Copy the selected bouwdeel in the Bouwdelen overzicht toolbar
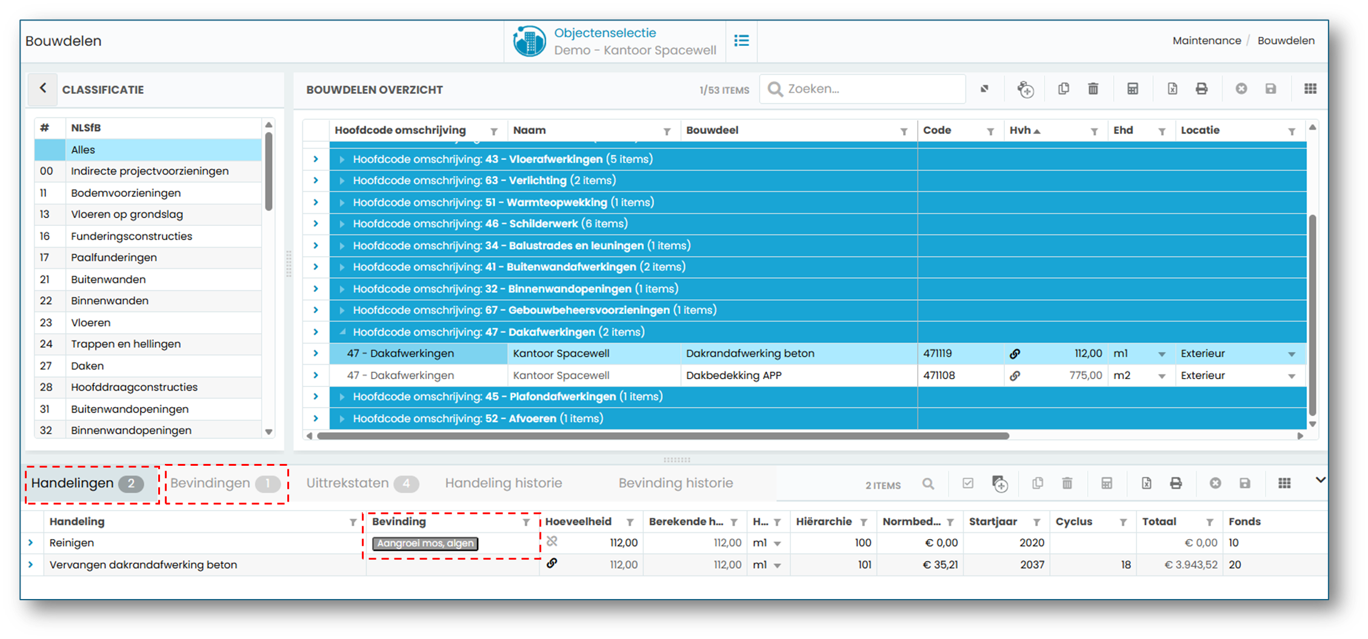The image size is (1368, 639). tap(1063, 89)
